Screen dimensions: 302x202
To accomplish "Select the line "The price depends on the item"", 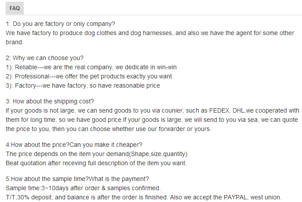I will [96, 154].
